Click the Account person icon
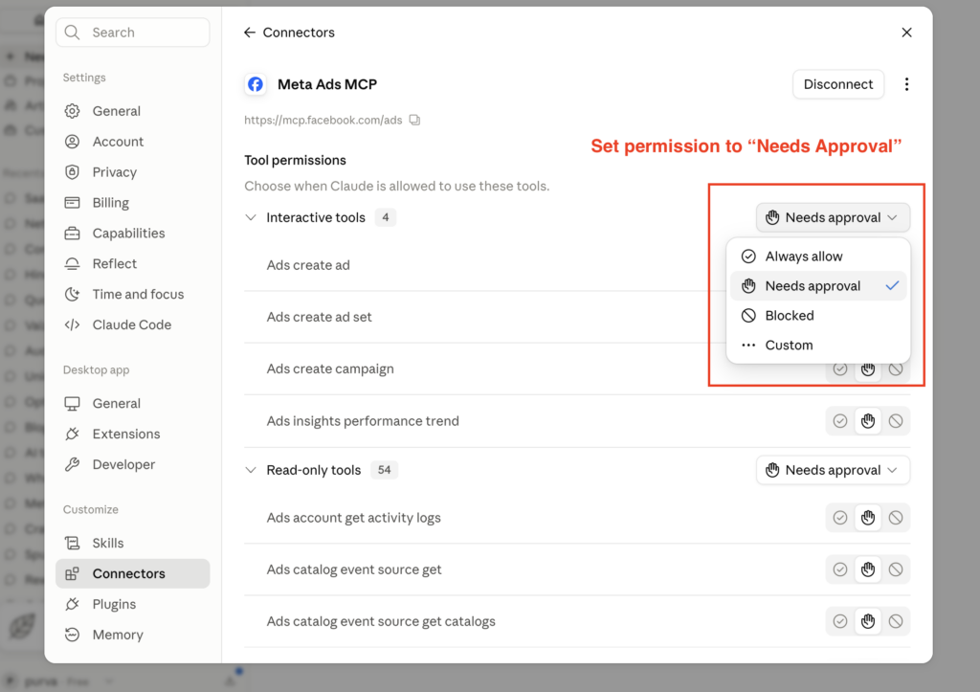Image resolution: width=980 pixels, height=692 pixels. tap(73, 142)
